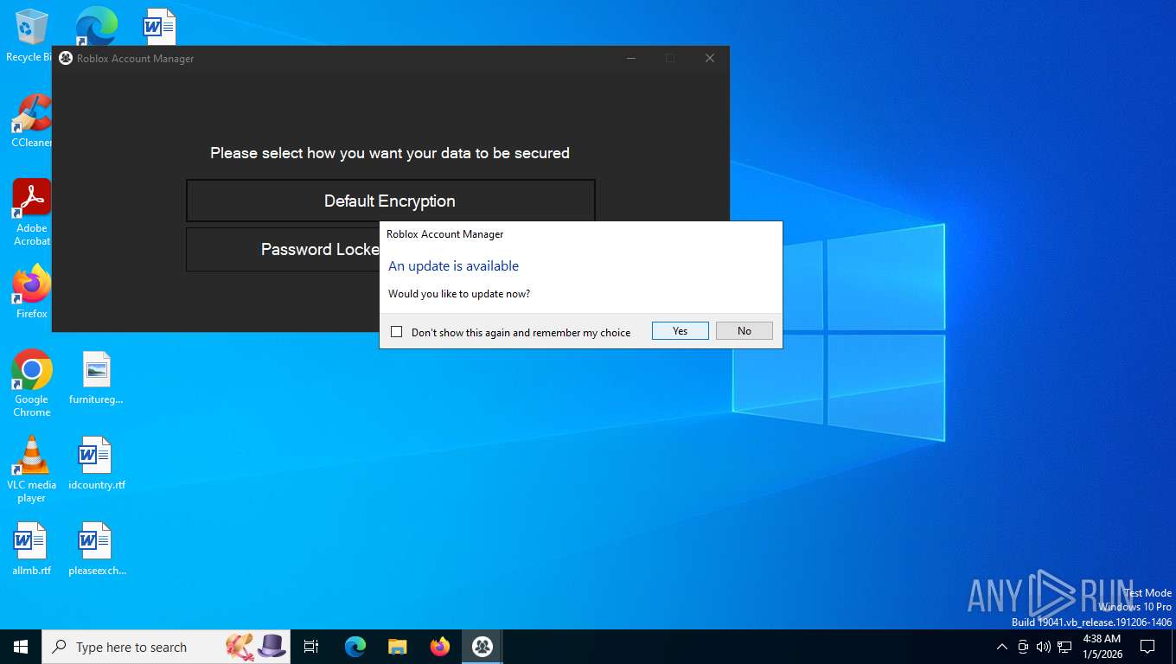This screenshot has height=664, width=1176.
Task: Open CCleaner desktop shortcut
Action: click(31, 120)
